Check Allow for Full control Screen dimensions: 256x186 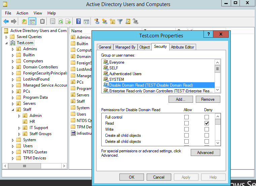tap(186, 117)
